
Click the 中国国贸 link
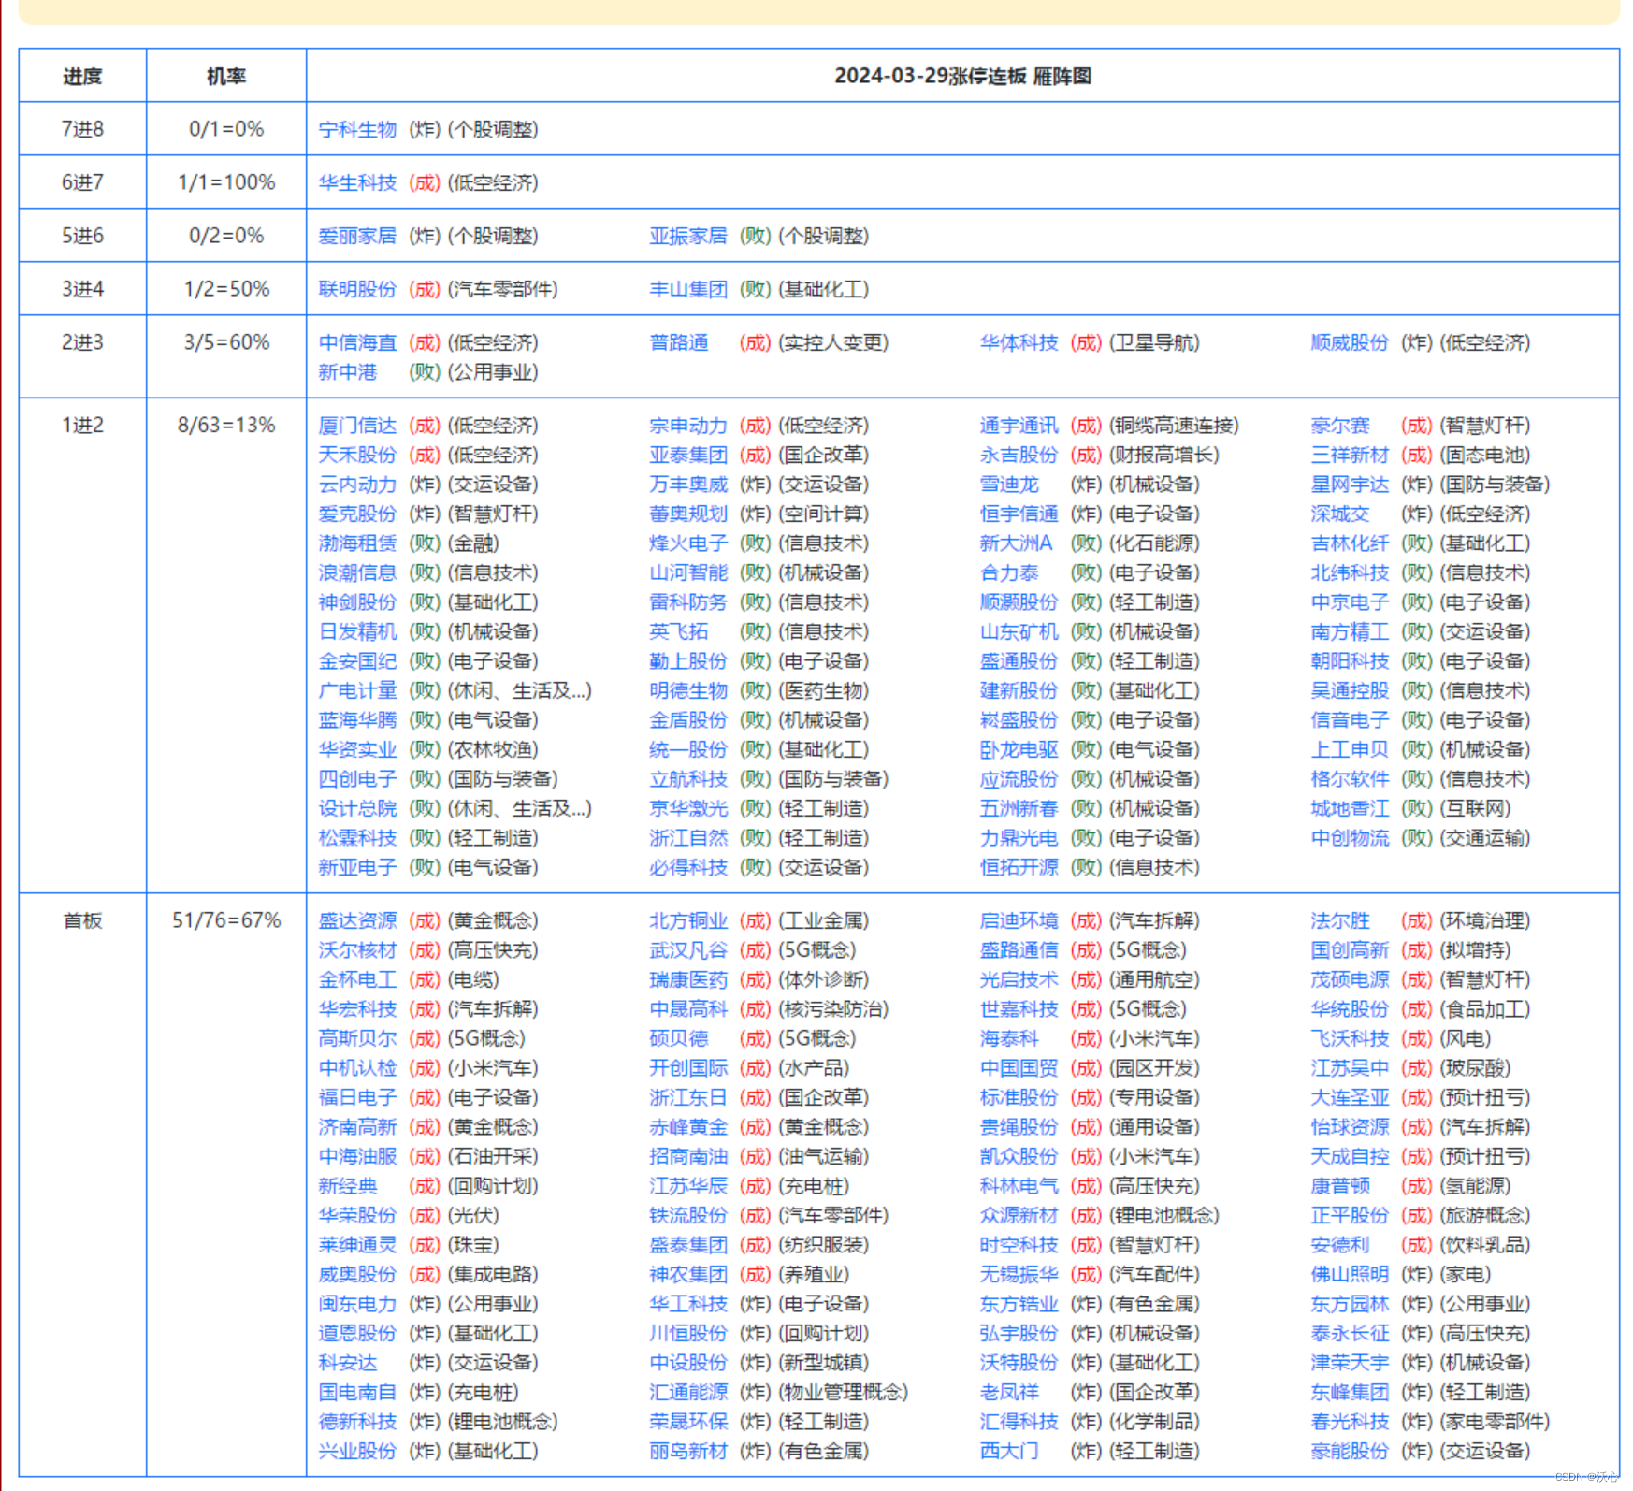1019,1068
